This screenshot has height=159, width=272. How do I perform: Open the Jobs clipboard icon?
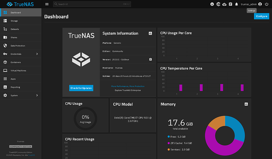[230, 4]
